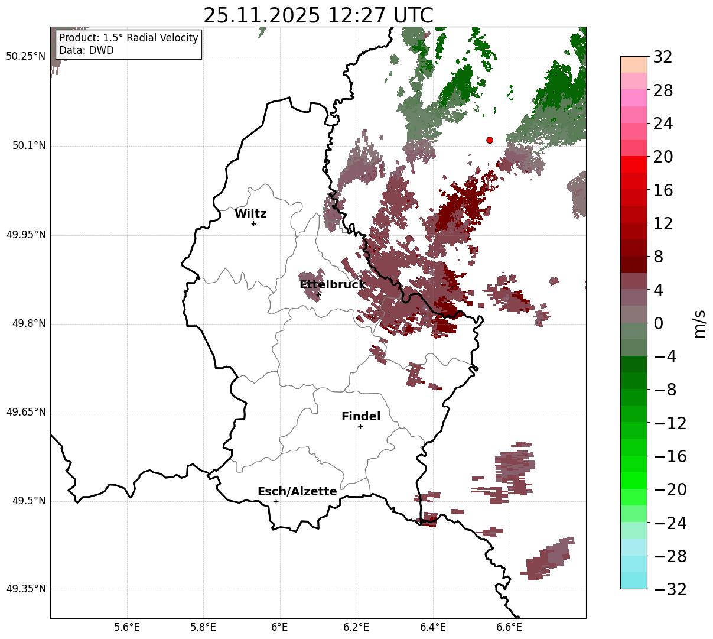Screen dimensions: 713x639
Task: Click the latitude label 49.35°N
Action: (26, 589)
